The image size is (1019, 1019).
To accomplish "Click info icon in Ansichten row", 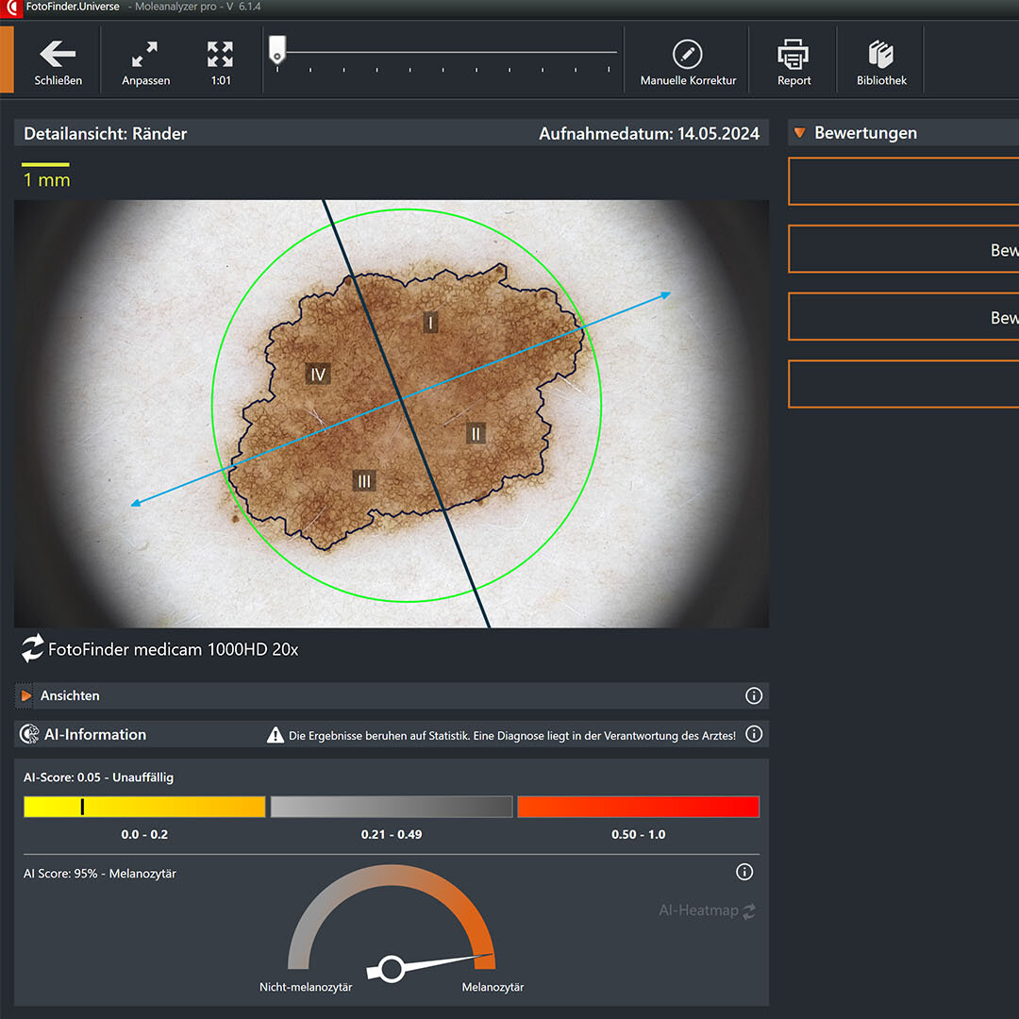I will pyautogui.click(x=754, y=696).
